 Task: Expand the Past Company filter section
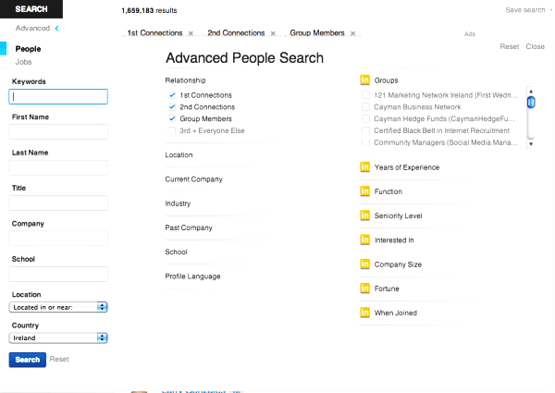pyautogui.click(x=189, y=227)
